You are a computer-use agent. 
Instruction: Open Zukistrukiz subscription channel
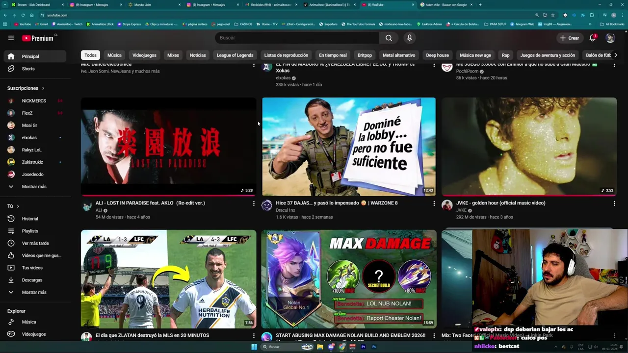pyautogui.click(x=35, y=162)
